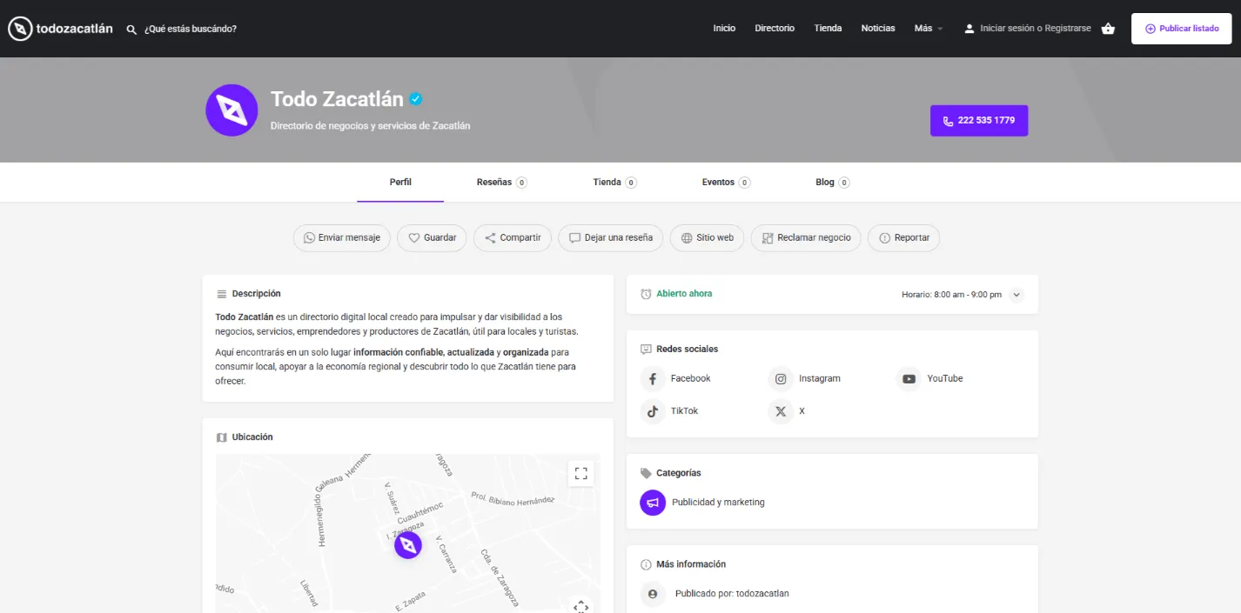
Task: Click the purple map location marker
Action: [x=407, y=545]
